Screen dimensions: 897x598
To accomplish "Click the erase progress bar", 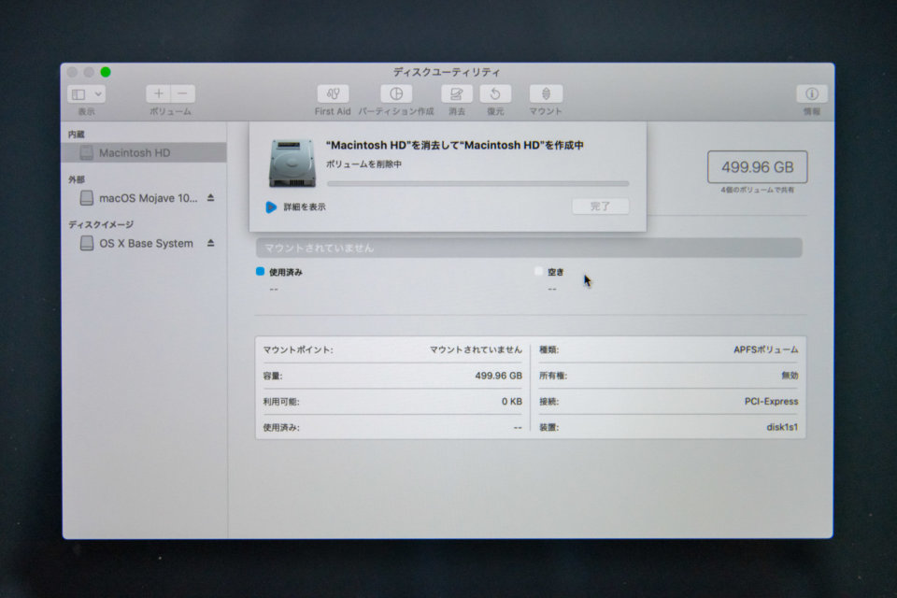I will [478, 184].
